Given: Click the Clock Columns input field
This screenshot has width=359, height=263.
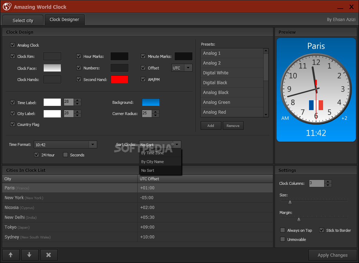Looking at the screenshot, I should [316, 183].
